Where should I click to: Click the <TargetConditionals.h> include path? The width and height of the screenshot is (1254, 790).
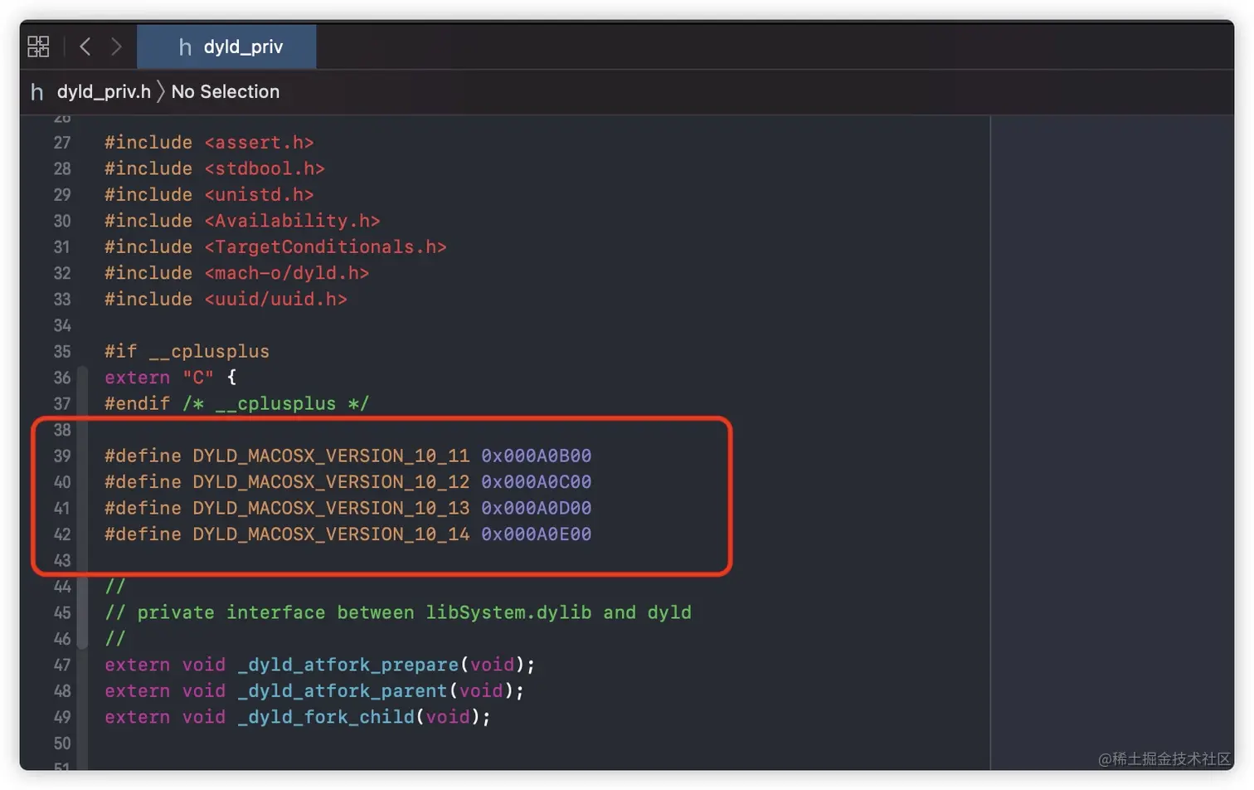[x=325, y=246]
